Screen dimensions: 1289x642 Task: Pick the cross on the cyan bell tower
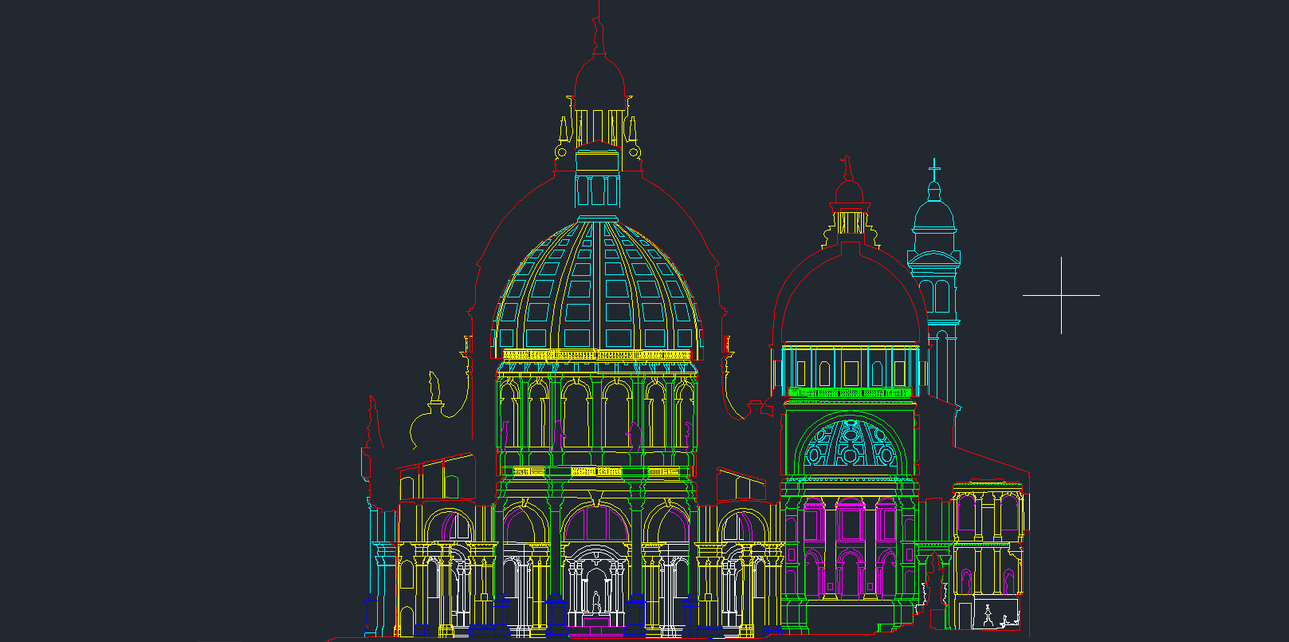click(934, 168)
